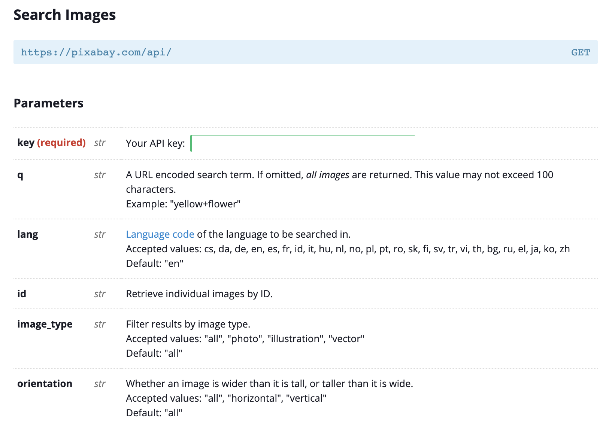The width and height of the screenshot is (606, 426).
Task: Click the italic "all images" text
Action: click(328, 175)
